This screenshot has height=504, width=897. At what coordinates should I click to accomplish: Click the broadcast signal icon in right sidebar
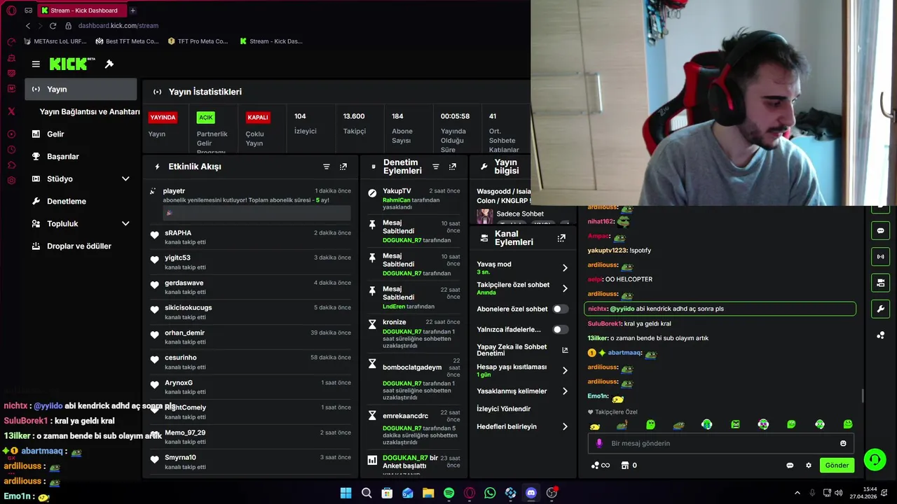(881, 257)
